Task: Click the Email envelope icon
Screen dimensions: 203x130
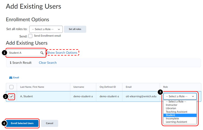Action: pos(11,78)
